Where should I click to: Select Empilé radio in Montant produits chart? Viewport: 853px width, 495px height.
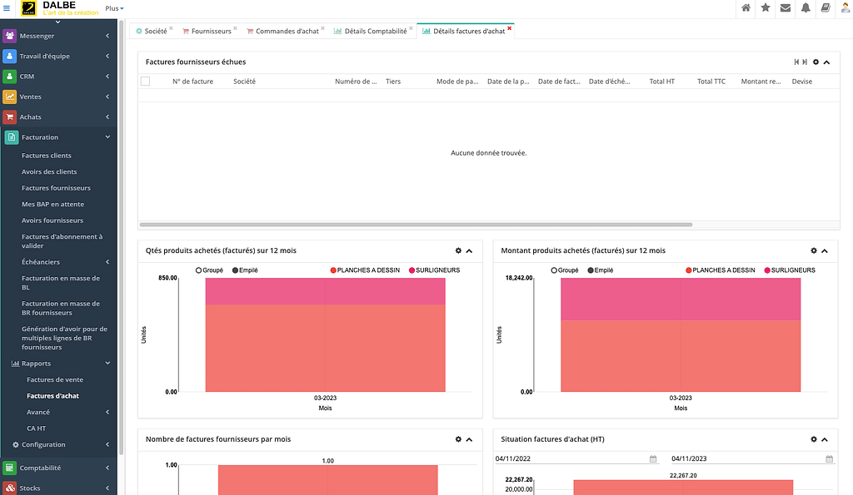click(x=591, y=270)
